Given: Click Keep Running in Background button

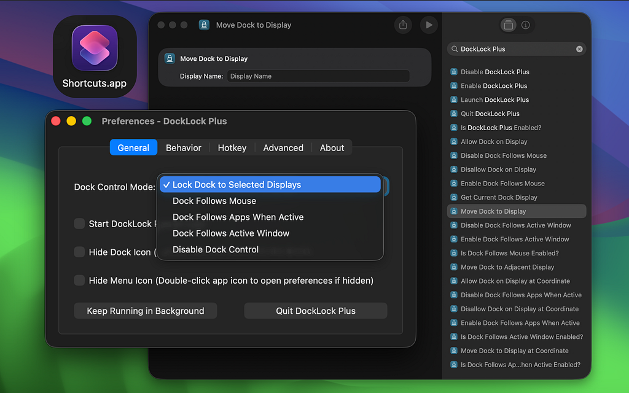Looking at the screenshot, I should click(146, 311).
